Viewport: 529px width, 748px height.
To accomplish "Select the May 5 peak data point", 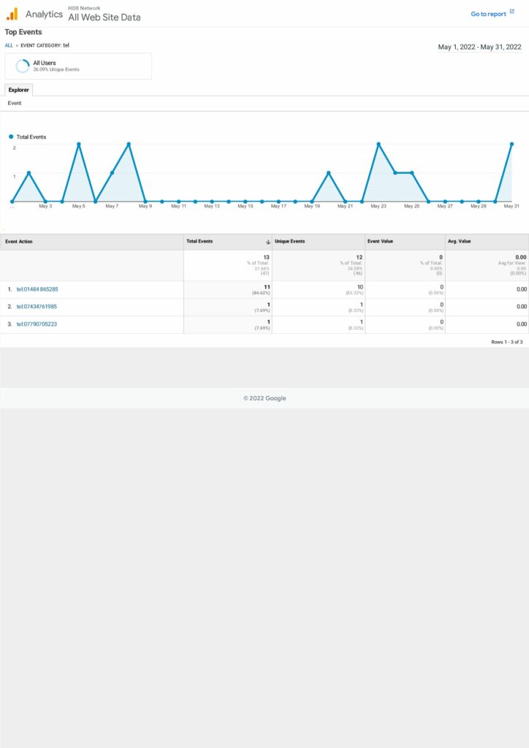I will click(x=78, y=144).
